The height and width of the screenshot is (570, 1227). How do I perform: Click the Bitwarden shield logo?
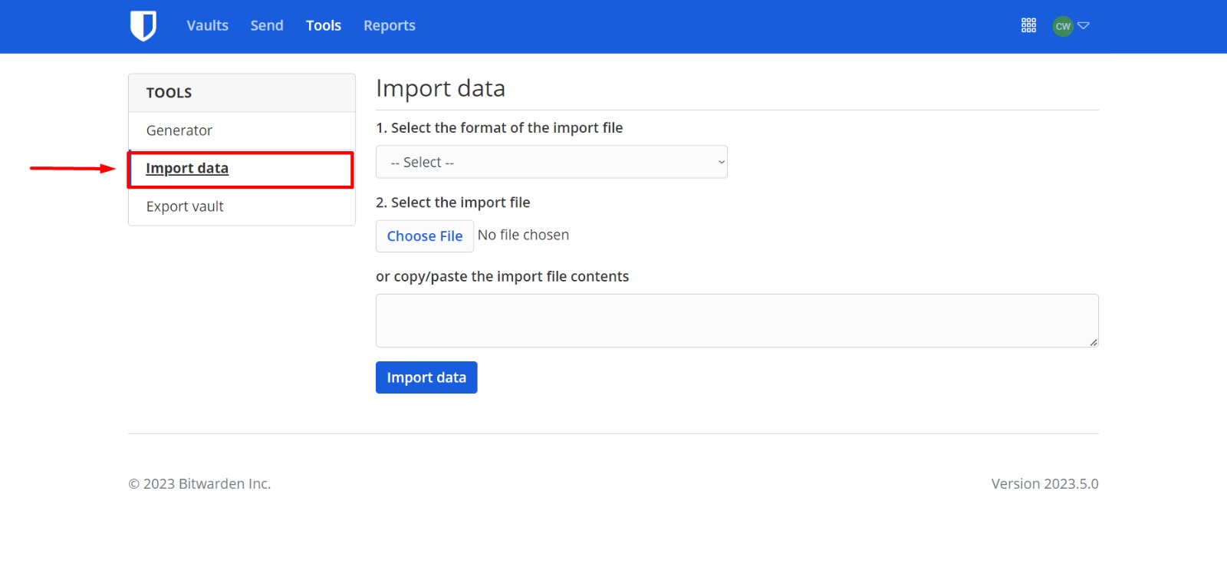(x=143, y=26)
